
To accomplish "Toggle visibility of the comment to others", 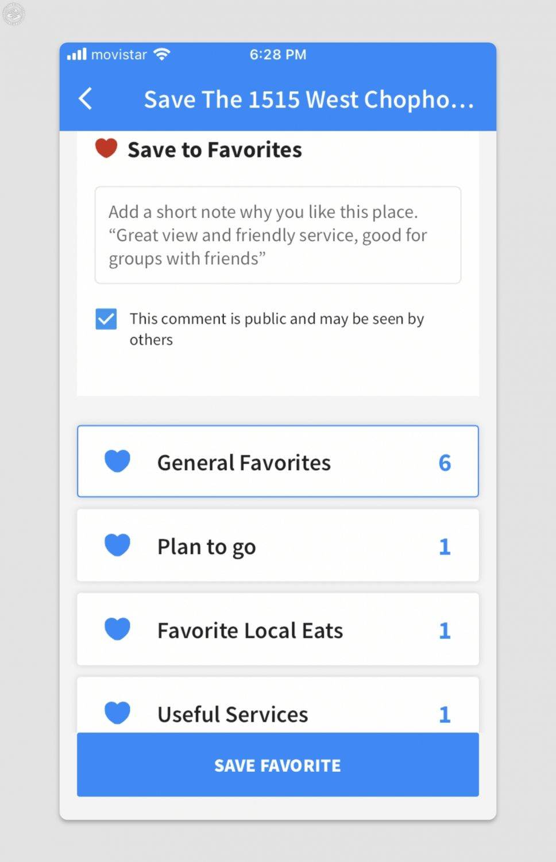I will [106, 318].
